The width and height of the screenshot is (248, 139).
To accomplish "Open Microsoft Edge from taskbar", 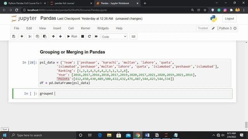I will click(100, 135).
